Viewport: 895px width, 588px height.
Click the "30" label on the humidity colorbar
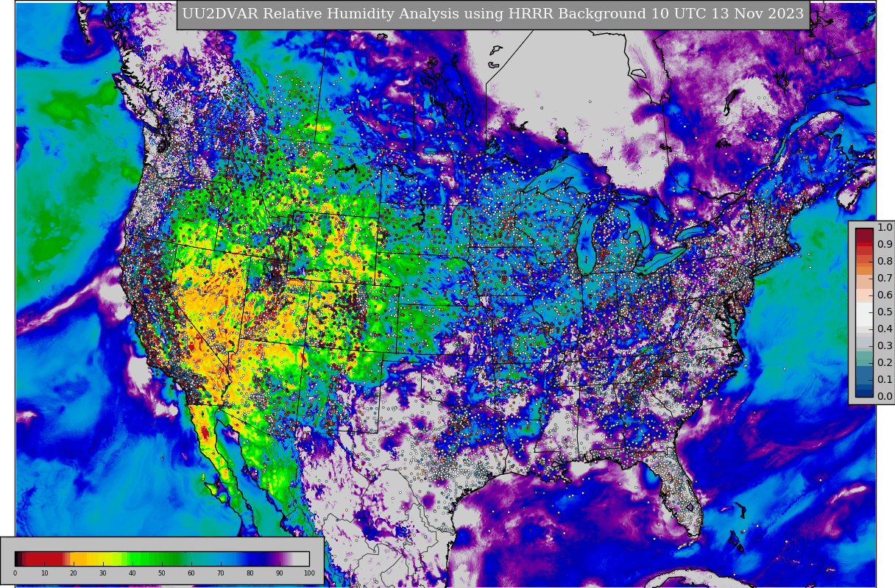(x=103, y=573)
